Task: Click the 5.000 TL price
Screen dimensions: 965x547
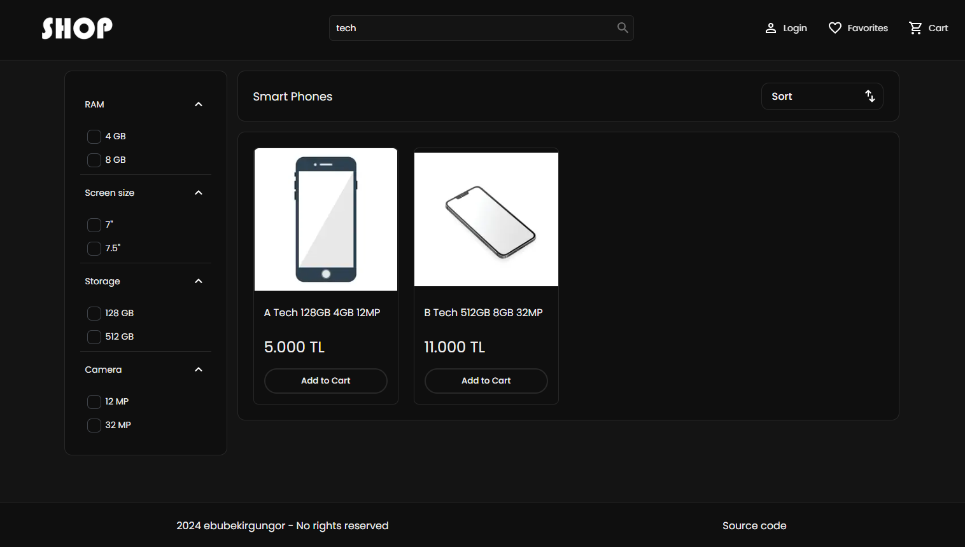Action: coord(294,347)
